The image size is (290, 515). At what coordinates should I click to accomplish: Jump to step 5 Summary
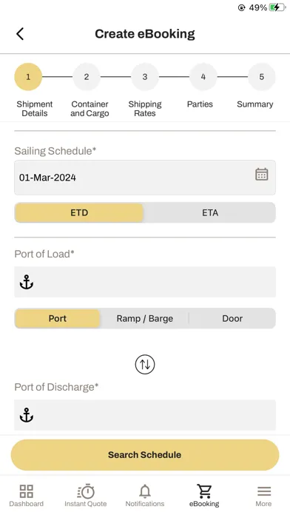pyautogui.click(x=261, y=77)
